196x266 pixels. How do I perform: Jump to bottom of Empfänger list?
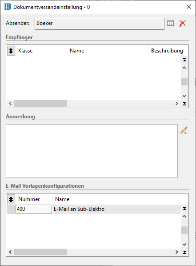tap(184, 104)
